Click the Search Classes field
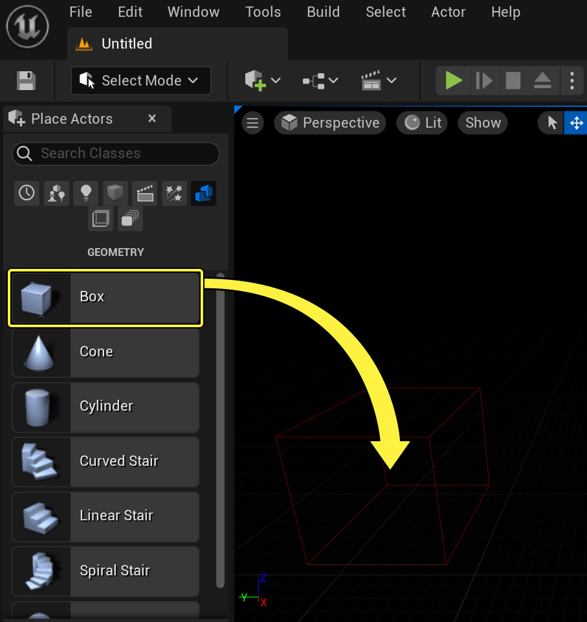 tap(115, 154)
